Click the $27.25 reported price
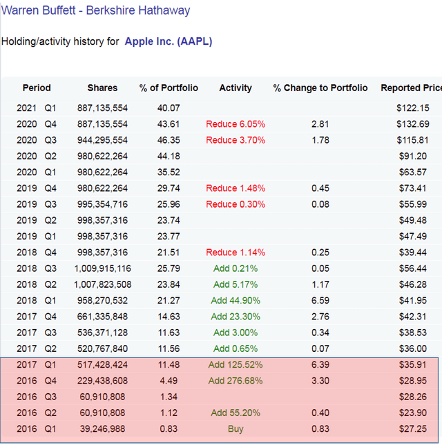 (413, 429)
